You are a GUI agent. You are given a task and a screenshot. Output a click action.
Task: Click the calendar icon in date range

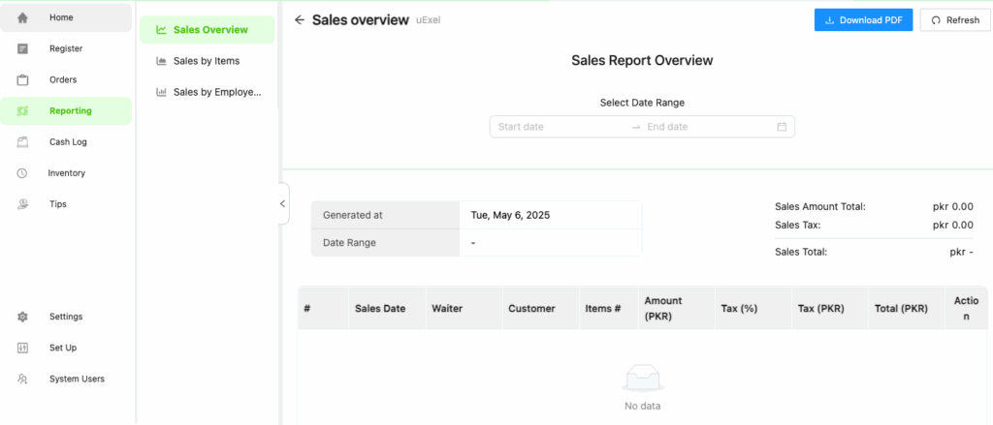click(782, 127)
